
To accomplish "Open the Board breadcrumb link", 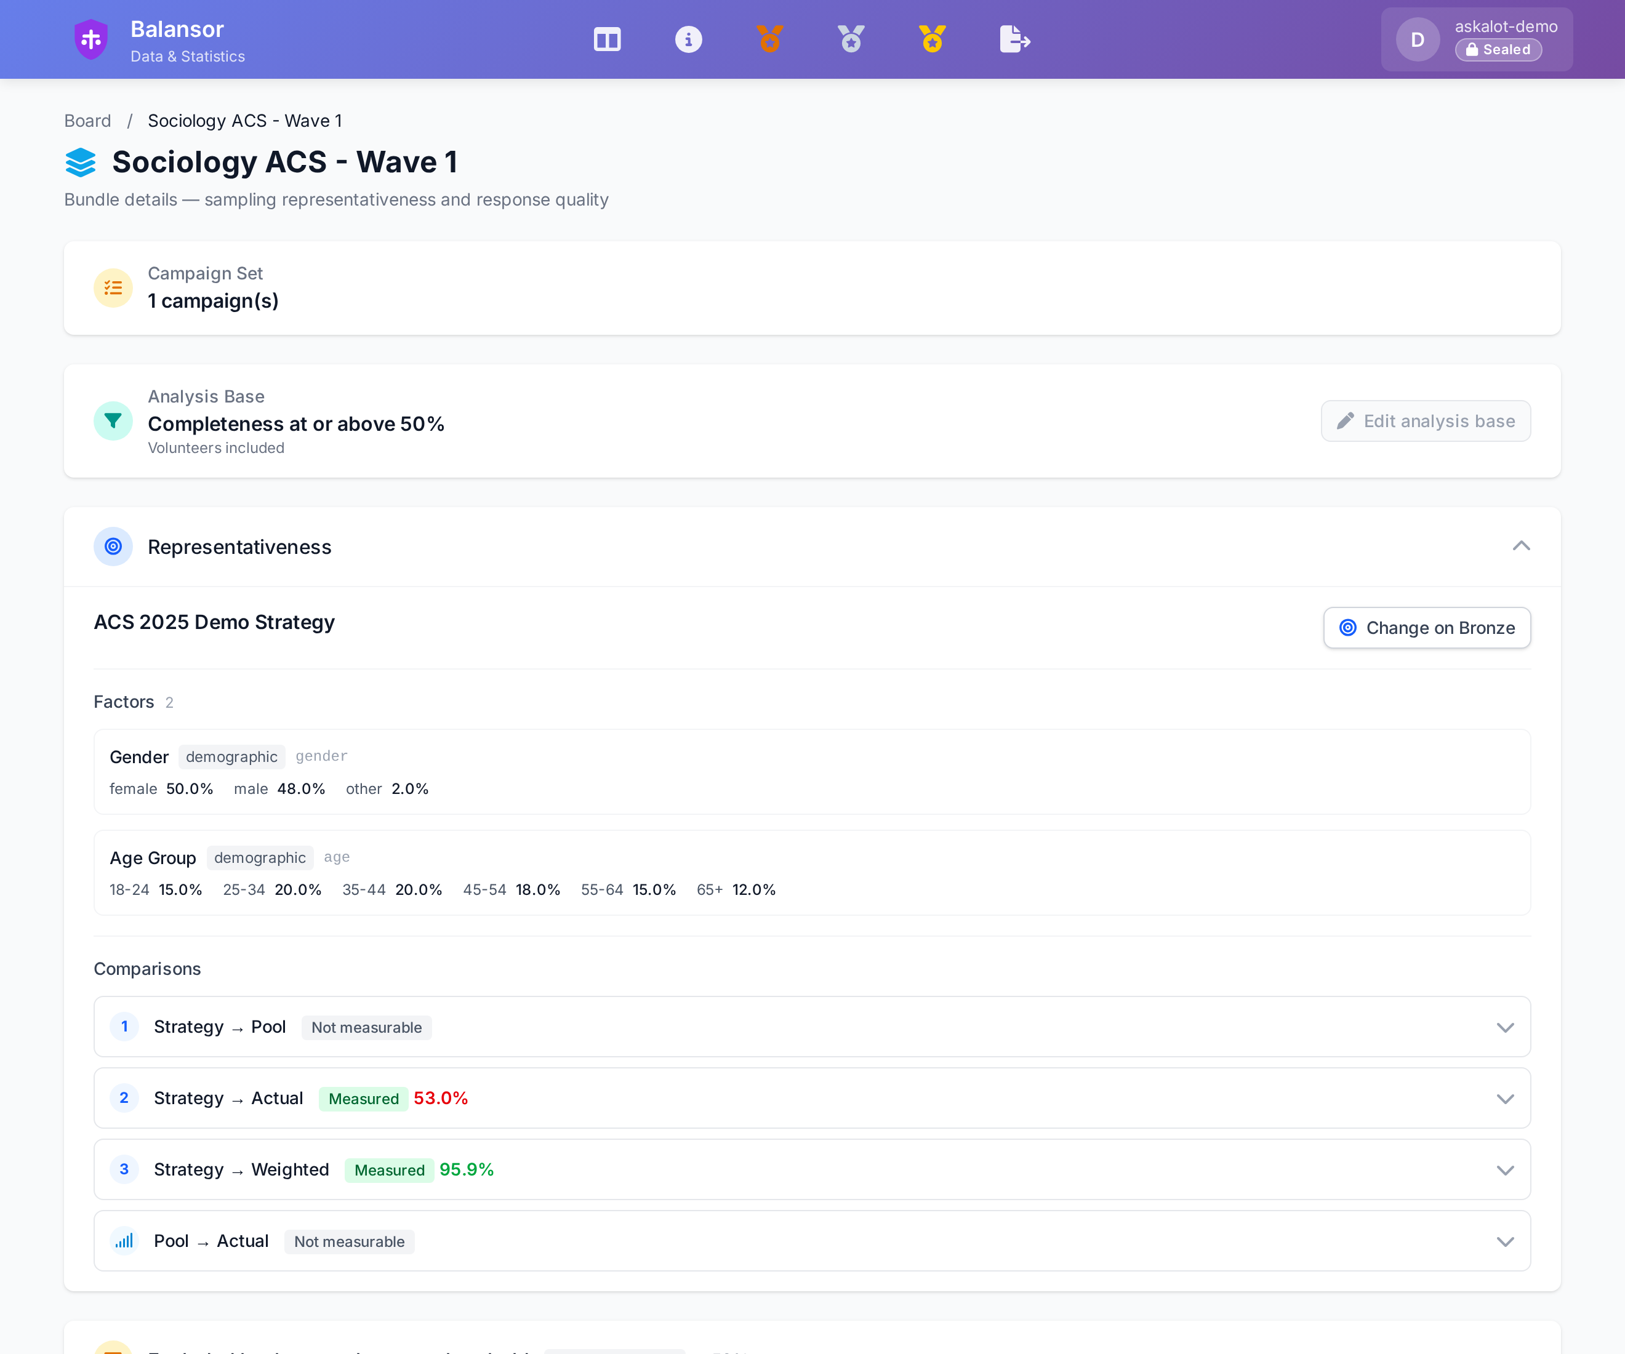I will 87,121.
